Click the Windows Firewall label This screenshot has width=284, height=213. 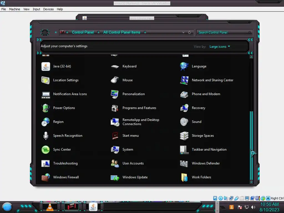pyautogui.click(x=66, y=177)
